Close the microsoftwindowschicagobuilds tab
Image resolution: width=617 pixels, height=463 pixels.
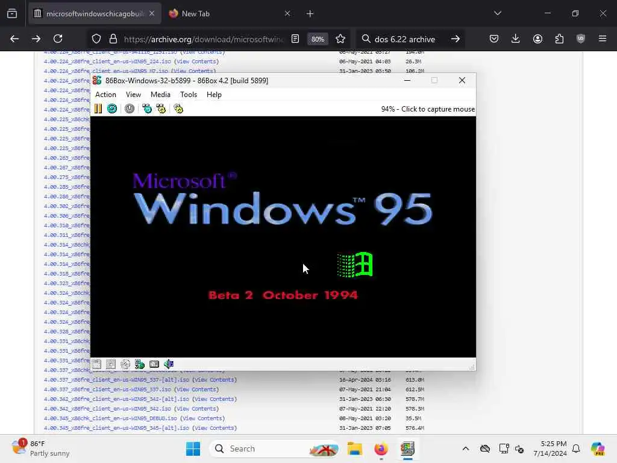[152, 14]
